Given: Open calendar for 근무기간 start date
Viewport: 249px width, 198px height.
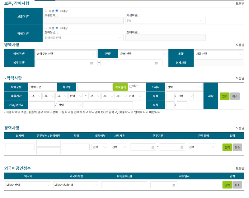Looking at the screenshot, I should (x=153, y=147).
